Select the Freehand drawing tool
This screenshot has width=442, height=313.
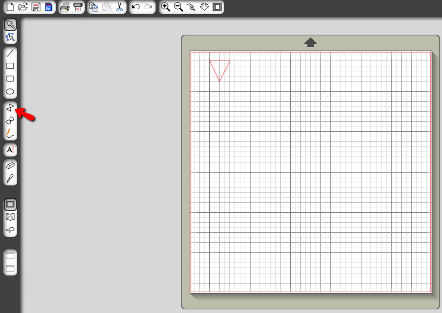pos(10,133)
